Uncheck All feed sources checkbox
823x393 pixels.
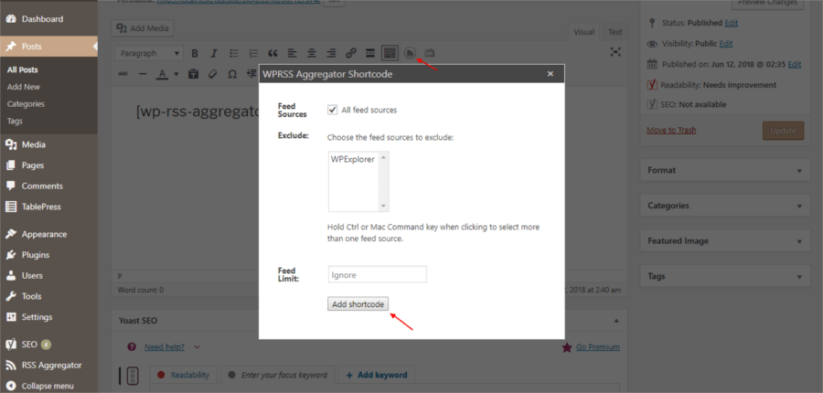pos(332,110)
